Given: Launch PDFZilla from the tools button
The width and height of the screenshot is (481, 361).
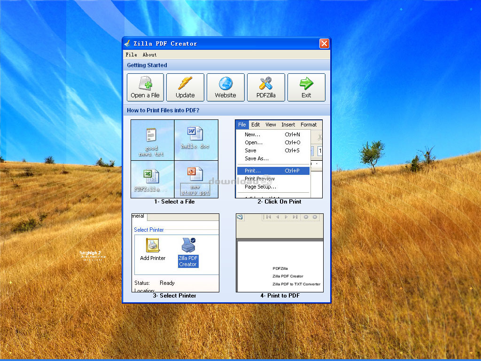Looking at the screenshot, I should (266, 87).
